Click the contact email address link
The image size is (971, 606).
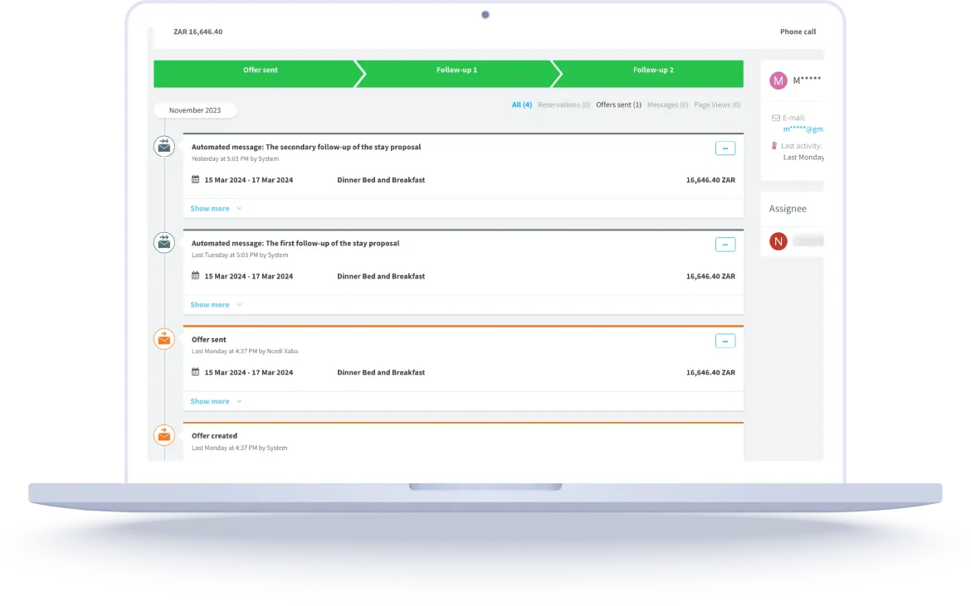(x=803, y=129)
